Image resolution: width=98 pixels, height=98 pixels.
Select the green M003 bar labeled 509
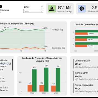click(46, 79)
